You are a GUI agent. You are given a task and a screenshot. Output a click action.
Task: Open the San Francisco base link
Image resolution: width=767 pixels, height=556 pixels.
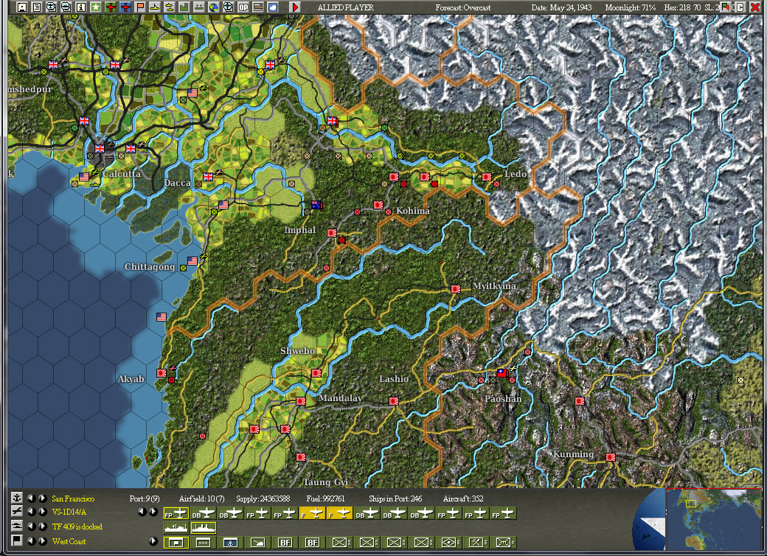coord(73,498)
